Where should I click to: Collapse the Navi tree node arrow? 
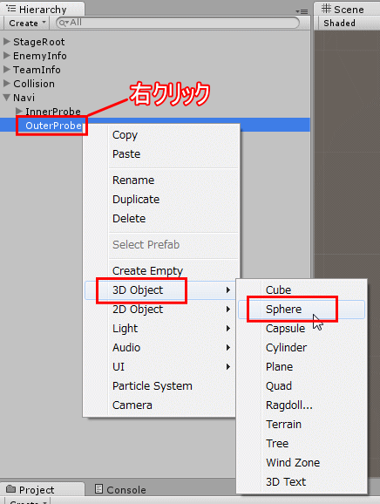(6, 98)
